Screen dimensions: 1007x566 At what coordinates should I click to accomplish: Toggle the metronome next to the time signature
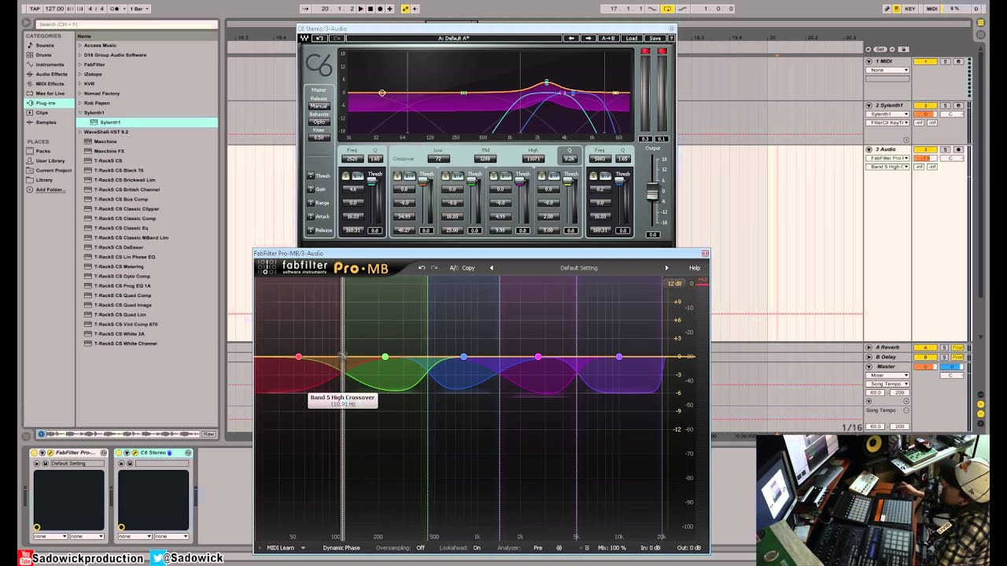(116, 9)
